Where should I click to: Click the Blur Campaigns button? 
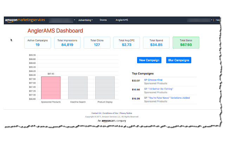tap(179, 60)
